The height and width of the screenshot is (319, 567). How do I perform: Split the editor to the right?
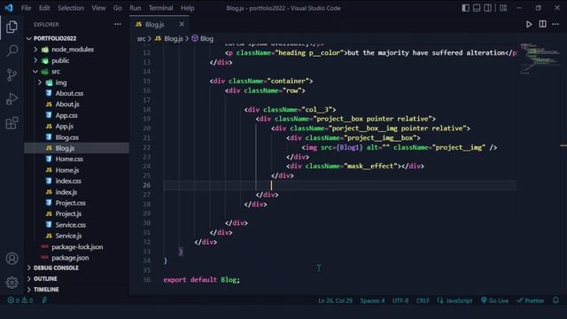pyautogui.click(x=542, y=24)
